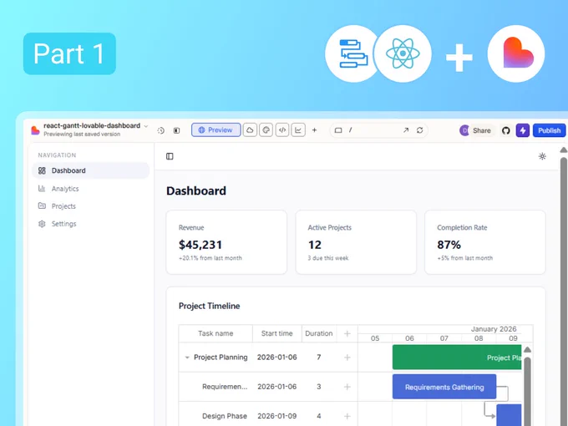Toggle the sidebar collapse icon

click(x=170, y=156)
